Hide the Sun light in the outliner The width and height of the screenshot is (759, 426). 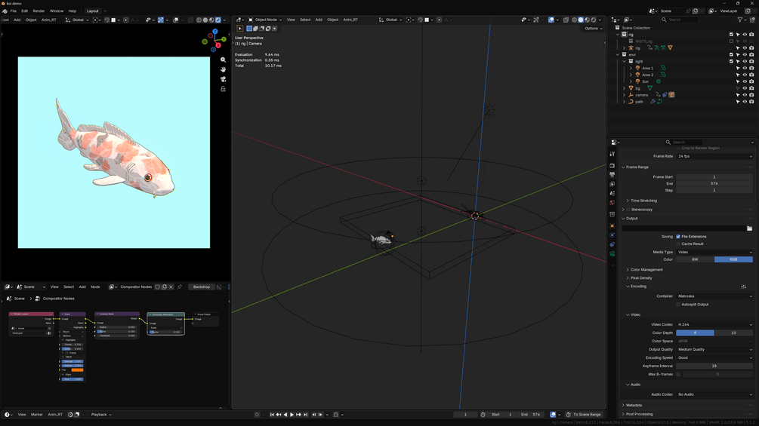pos(745,81)
